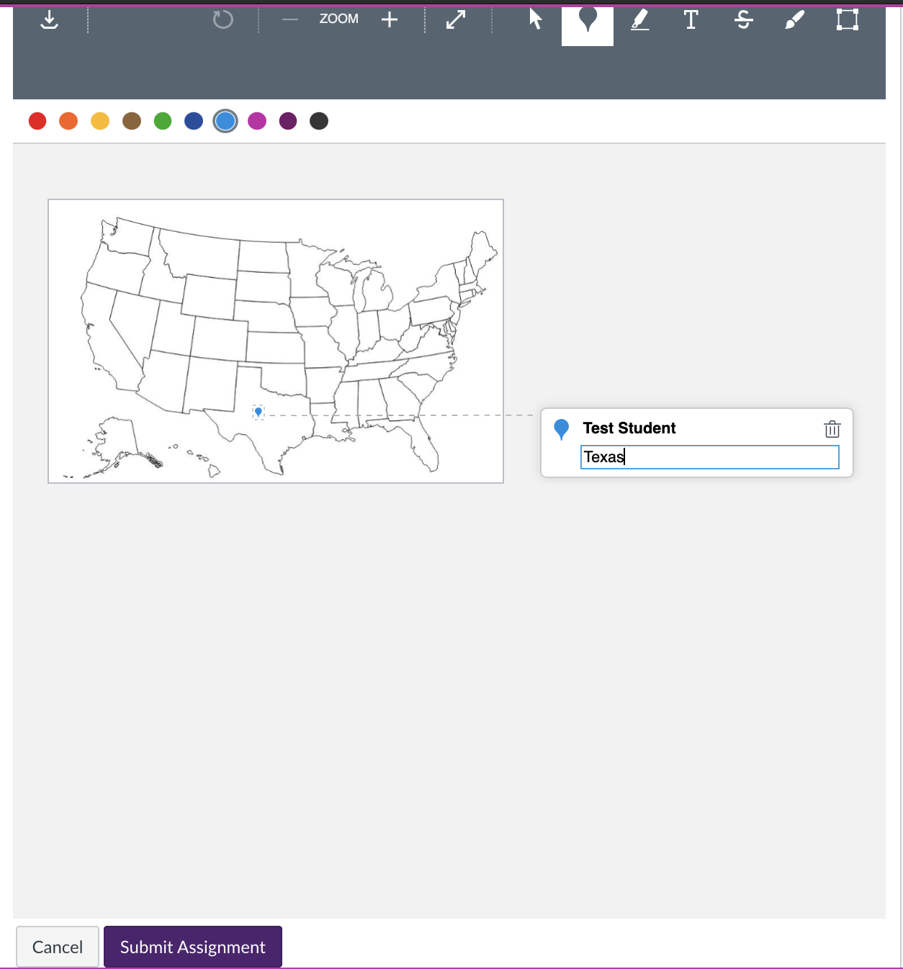The height and width of the screenshot is (969, 903).
Task: Select the area annotation tool
Action: [x=848, y=19]
